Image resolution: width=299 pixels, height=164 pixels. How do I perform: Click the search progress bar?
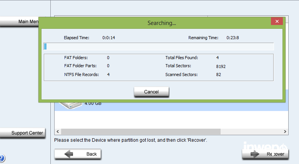pos(158,47)
